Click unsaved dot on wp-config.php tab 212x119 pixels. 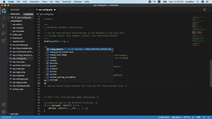[x=55, y=10]
